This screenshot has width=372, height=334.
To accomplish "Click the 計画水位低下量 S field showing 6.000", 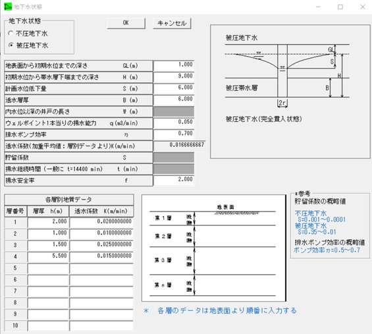I will point(174,88).
